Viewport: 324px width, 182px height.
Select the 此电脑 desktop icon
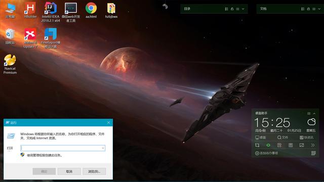tap(10, 11)
